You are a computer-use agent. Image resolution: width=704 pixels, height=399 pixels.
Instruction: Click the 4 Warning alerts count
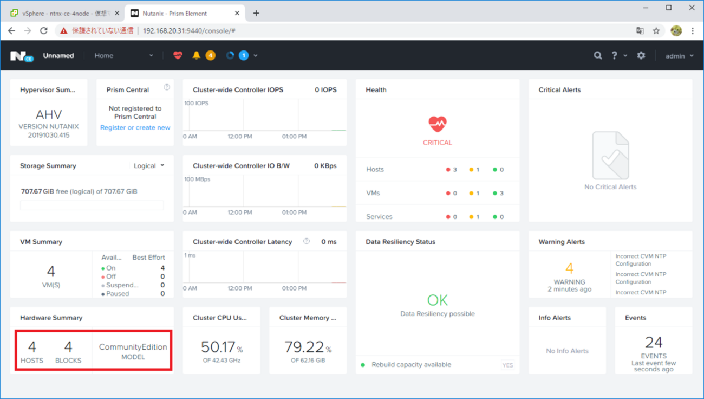569,269
